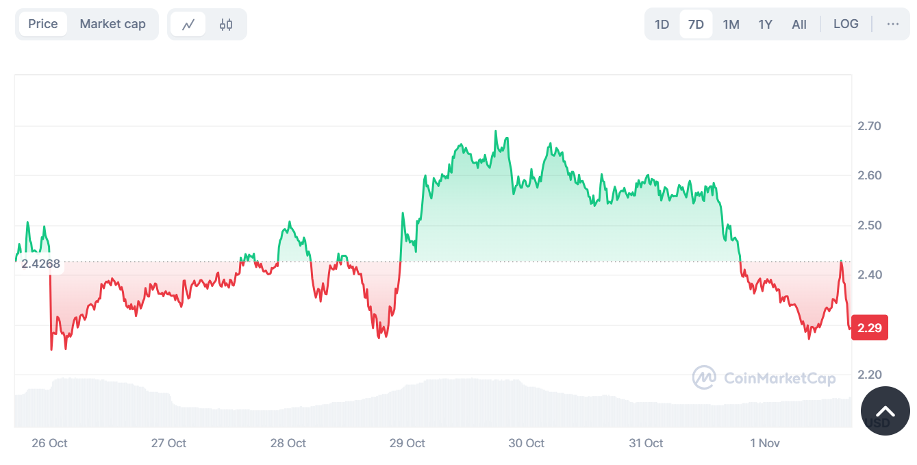Click the 1 Nov date marker
The height and width of the screenshot is (465, 917).
click(x=765, y=443)
